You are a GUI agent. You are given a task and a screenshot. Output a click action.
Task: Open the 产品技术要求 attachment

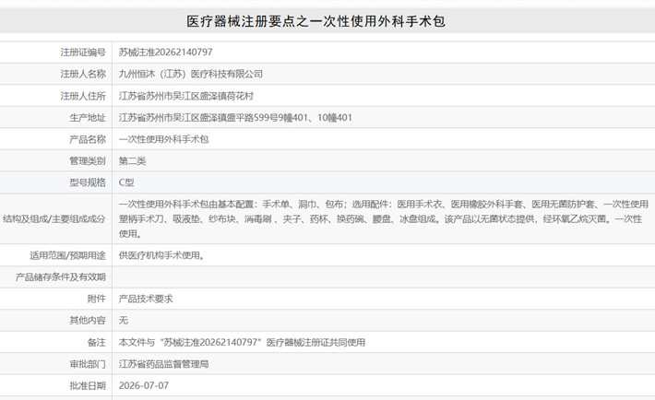pyautogui.click(x=146, y=299)
